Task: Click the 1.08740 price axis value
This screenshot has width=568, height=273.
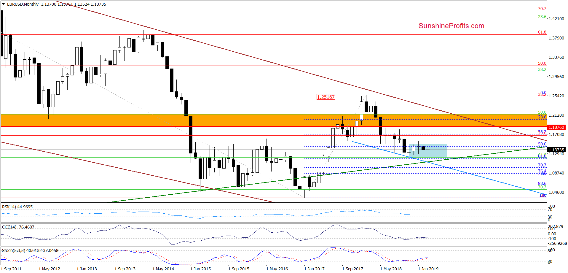Action: [x=556, y=173]
